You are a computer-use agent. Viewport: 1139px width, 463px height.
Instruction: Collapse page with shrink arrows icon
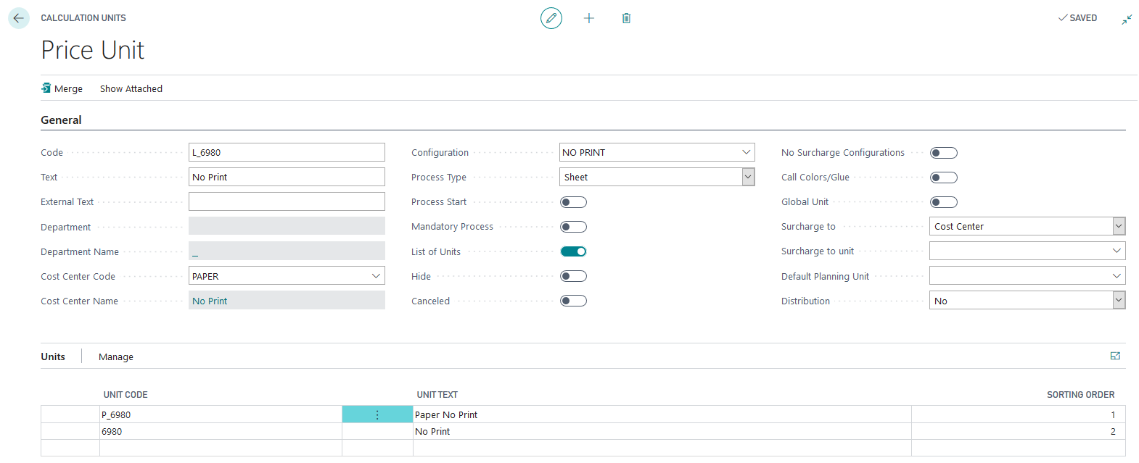(x=1127, y=19)
